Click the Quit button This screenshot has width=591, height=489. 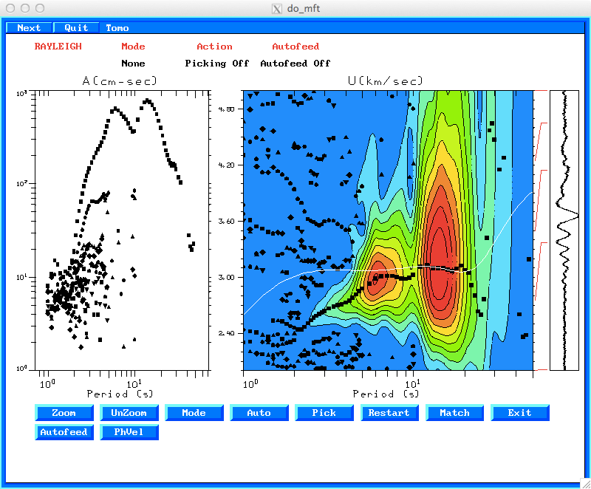point(76,28)
